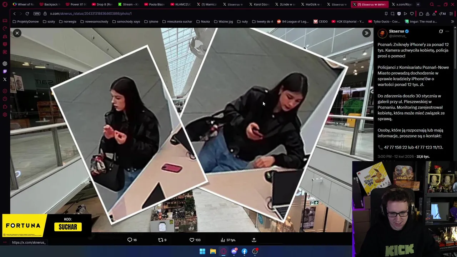
Task: Open the samochody xayo bookmarks folder
Action: [x=126, y=21]
